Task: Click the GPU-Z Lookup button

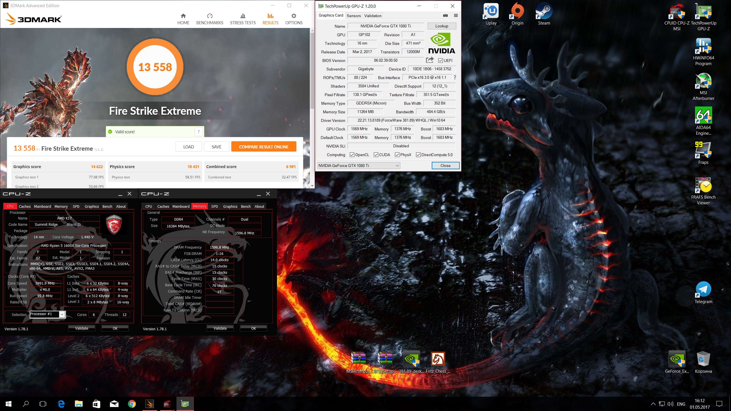Action: (x=441, y=26)
